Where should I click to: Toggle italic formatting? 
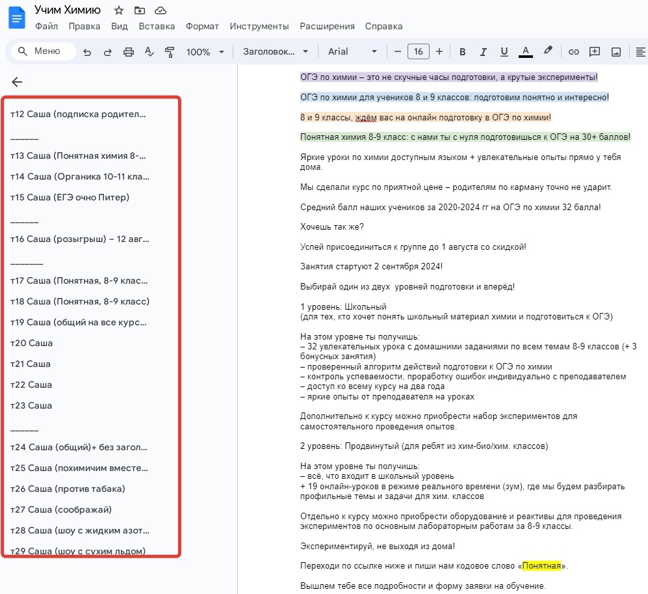[x=483, y=51]
